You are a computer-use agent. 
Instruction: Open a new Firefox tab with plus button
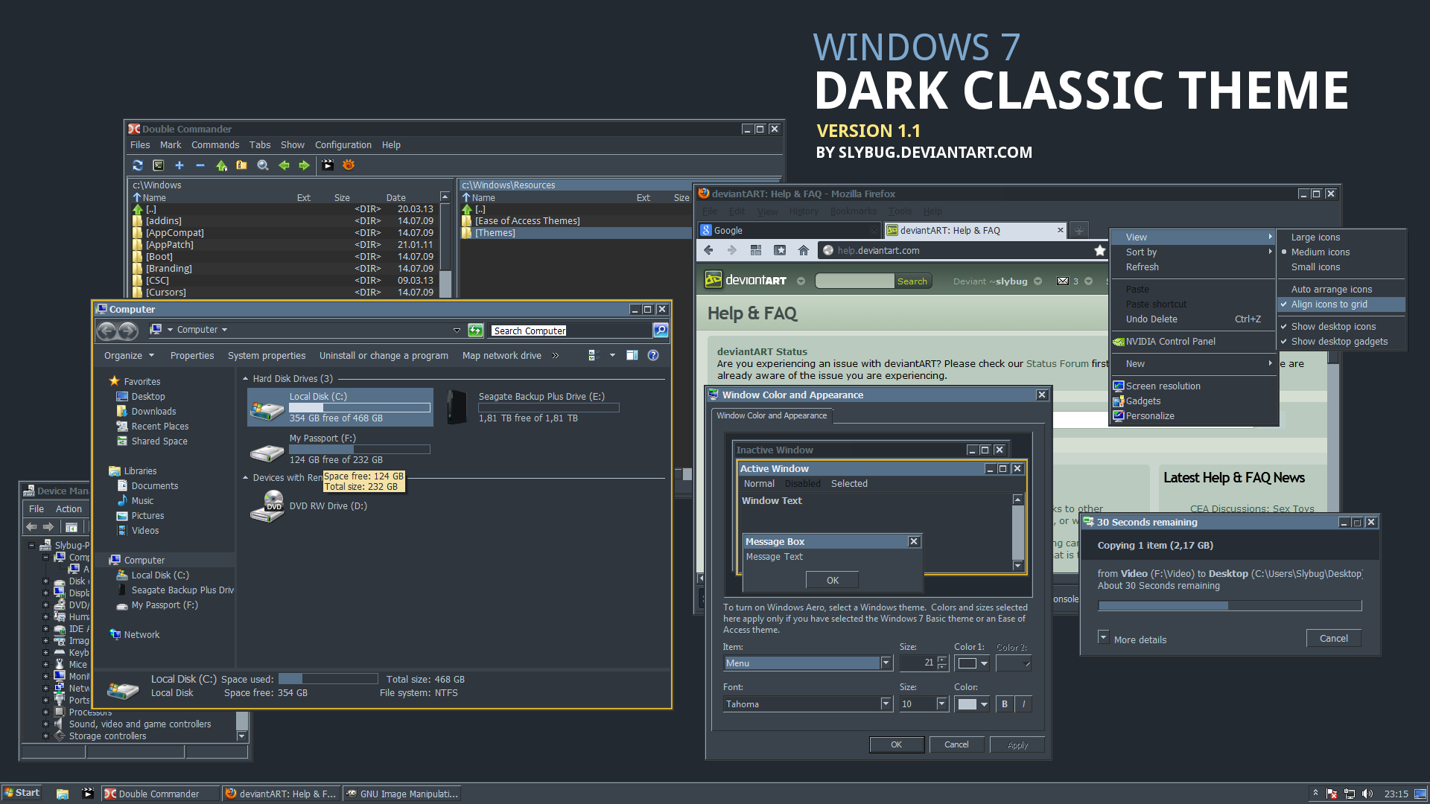click(1078, 231)
